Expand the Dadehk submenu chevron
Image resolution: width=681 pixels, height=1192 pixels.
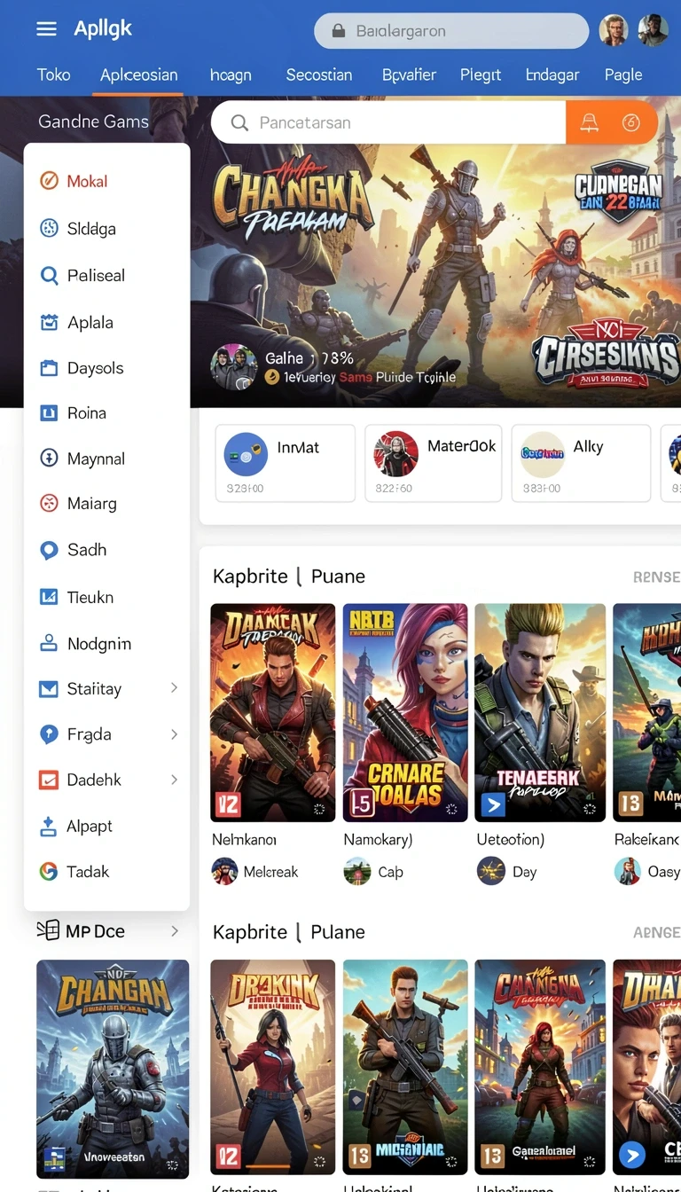[174, 780]
